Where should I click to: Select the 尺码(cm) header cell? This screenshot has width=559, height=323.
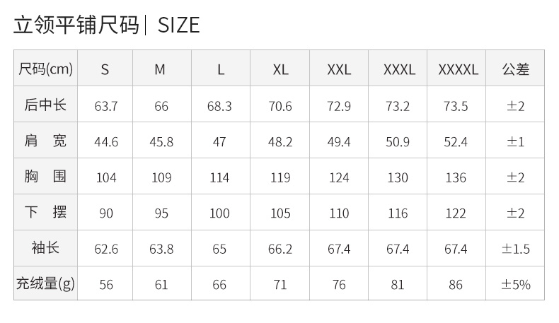click(x=45, y=68)
